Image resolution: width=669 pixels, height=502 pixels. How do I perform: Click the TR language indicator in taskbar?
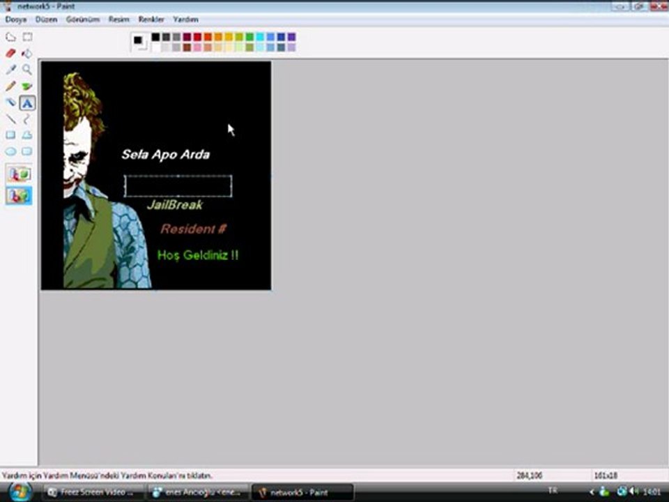tap(553, 490)
